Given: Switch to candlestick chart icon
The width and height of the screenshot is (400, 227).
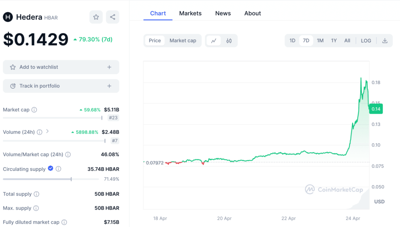Looking at the screenshot, I should click(x=229, y=41).
